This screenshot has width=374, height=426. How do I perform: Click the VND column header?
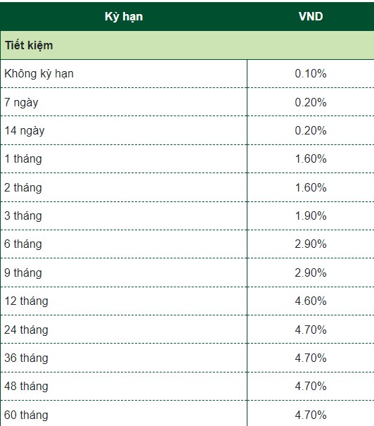point(311,16)
